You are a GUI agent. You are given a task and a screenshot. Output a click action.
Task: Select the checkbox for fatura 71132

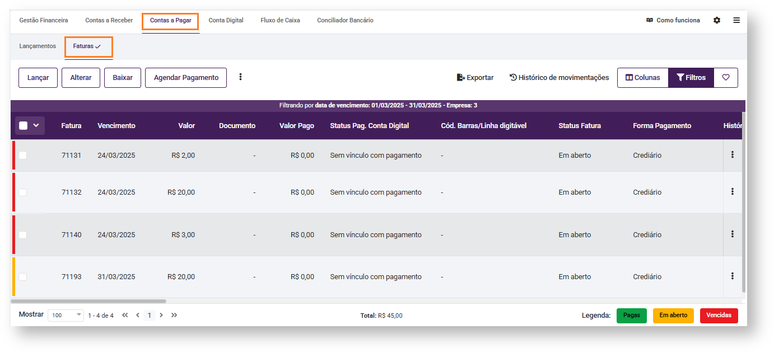(22, 192)
